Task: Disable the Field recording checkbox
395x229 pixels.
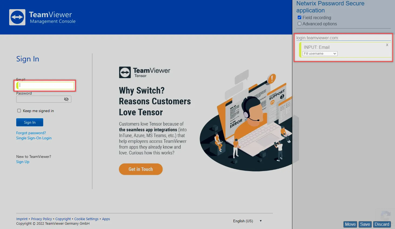Action: click(299, 18)
